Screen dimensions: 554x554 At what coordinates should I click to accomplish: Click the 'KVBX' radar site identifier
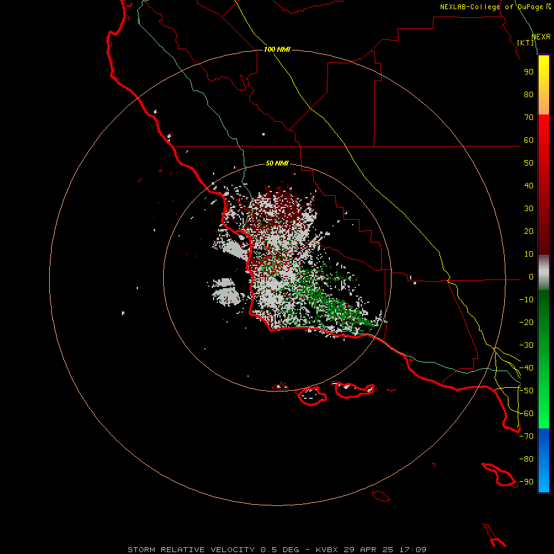point(327,550)
